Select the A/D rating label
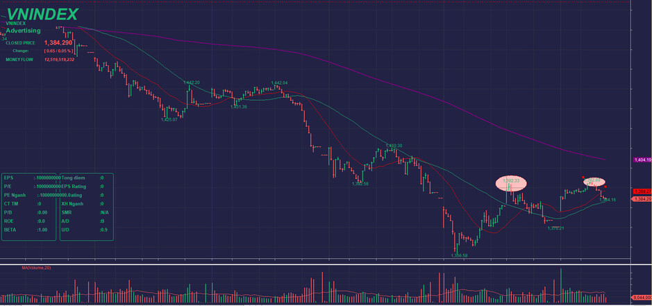The width and height of the screenshot is (652, 306). (65, 221)
